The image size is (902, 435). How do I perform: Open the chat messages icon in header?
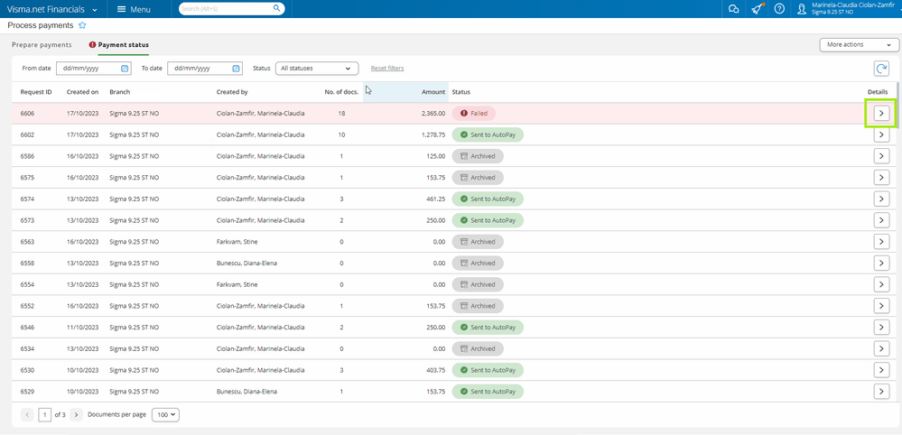tap(734, 9)
